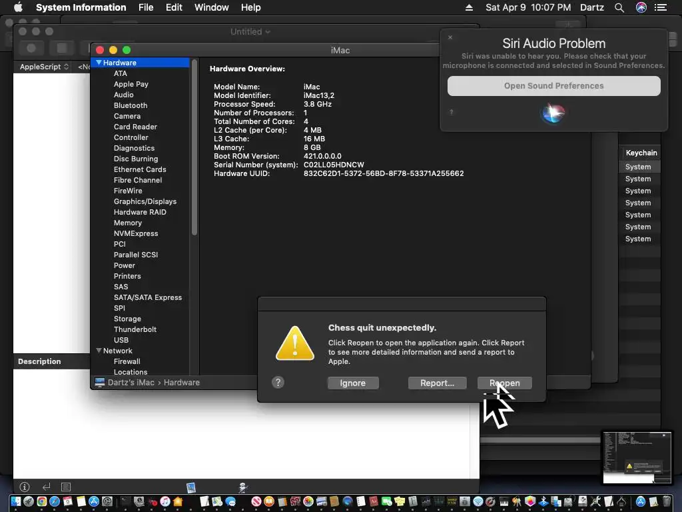Click the Keychain column header
The image size is (682, 512).
(641, 153)
